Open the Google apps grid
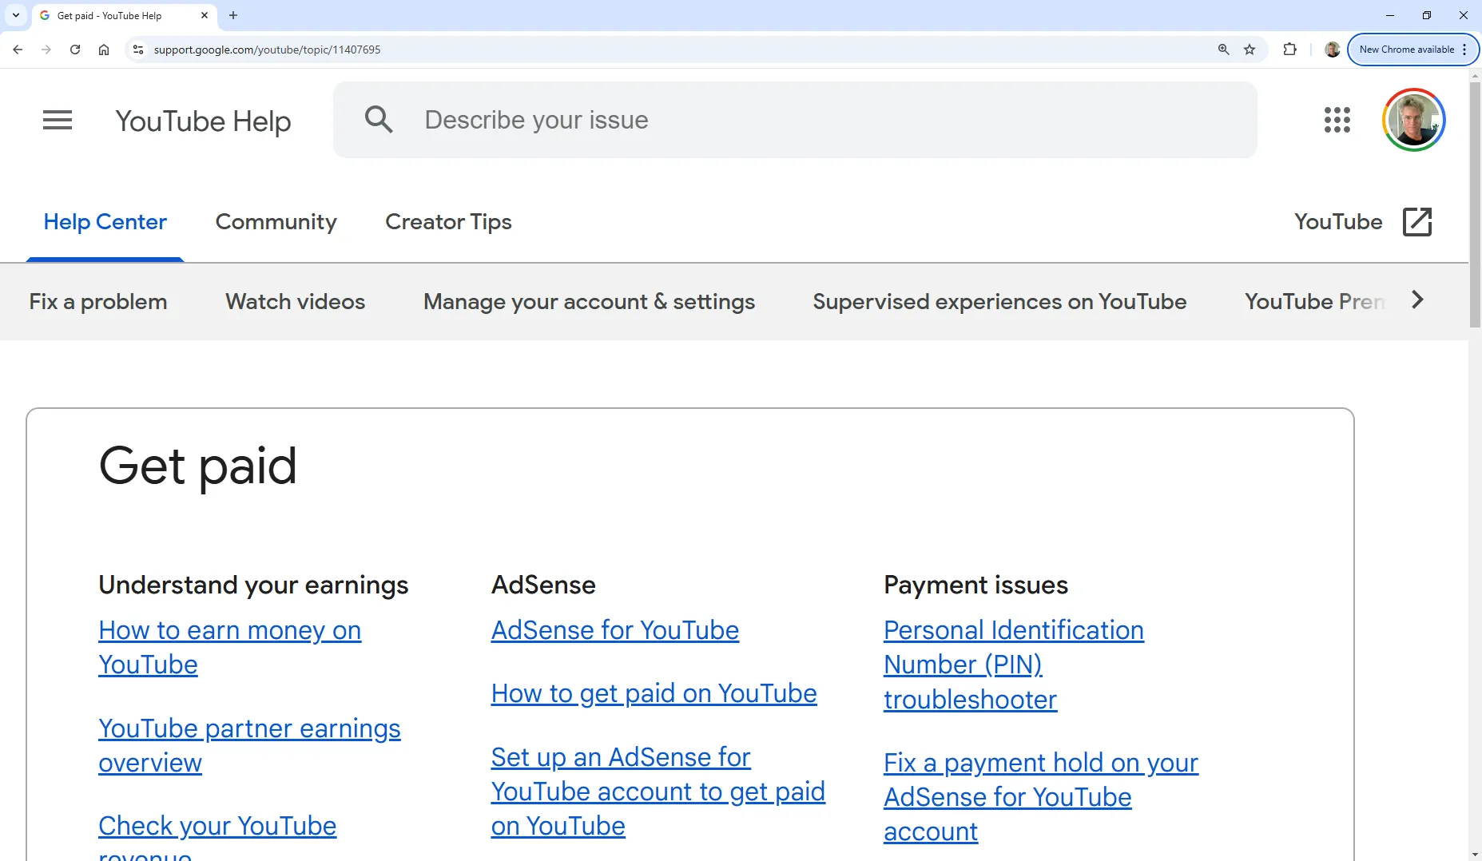Viewport: 1482px width, 861px height. coord(1337,120)
